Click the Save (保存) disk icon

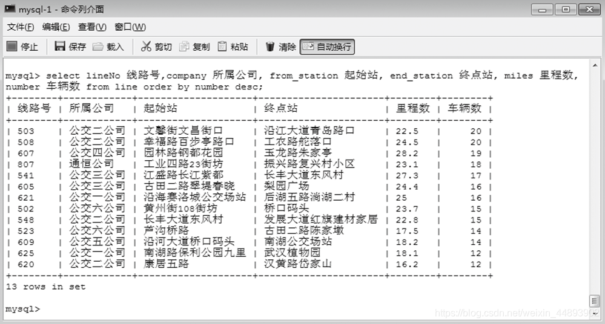60,47
